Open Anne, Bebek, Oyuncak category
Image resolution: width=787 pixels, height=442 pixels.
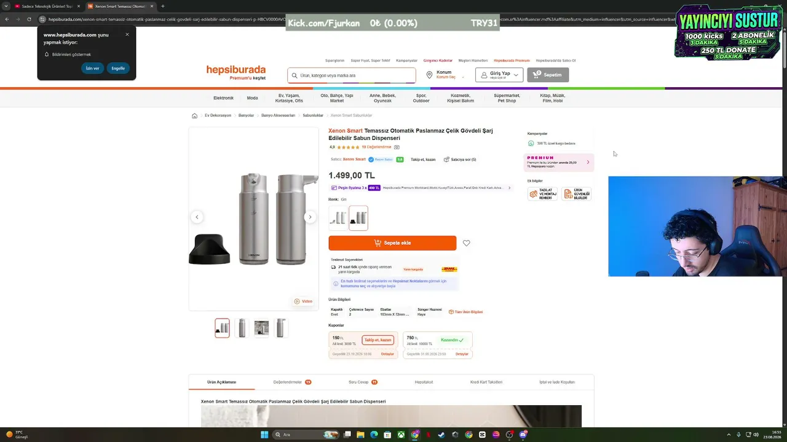pos(382,98)
